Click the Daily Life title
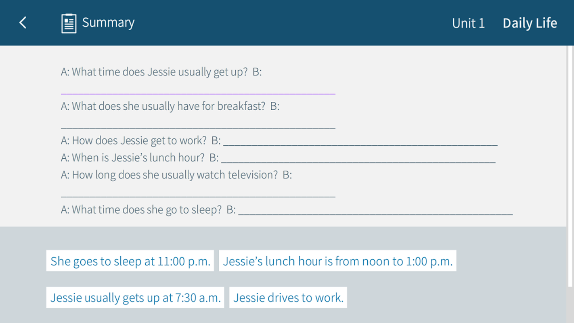Viewport: 574px width, 323px height. point(530,23)
